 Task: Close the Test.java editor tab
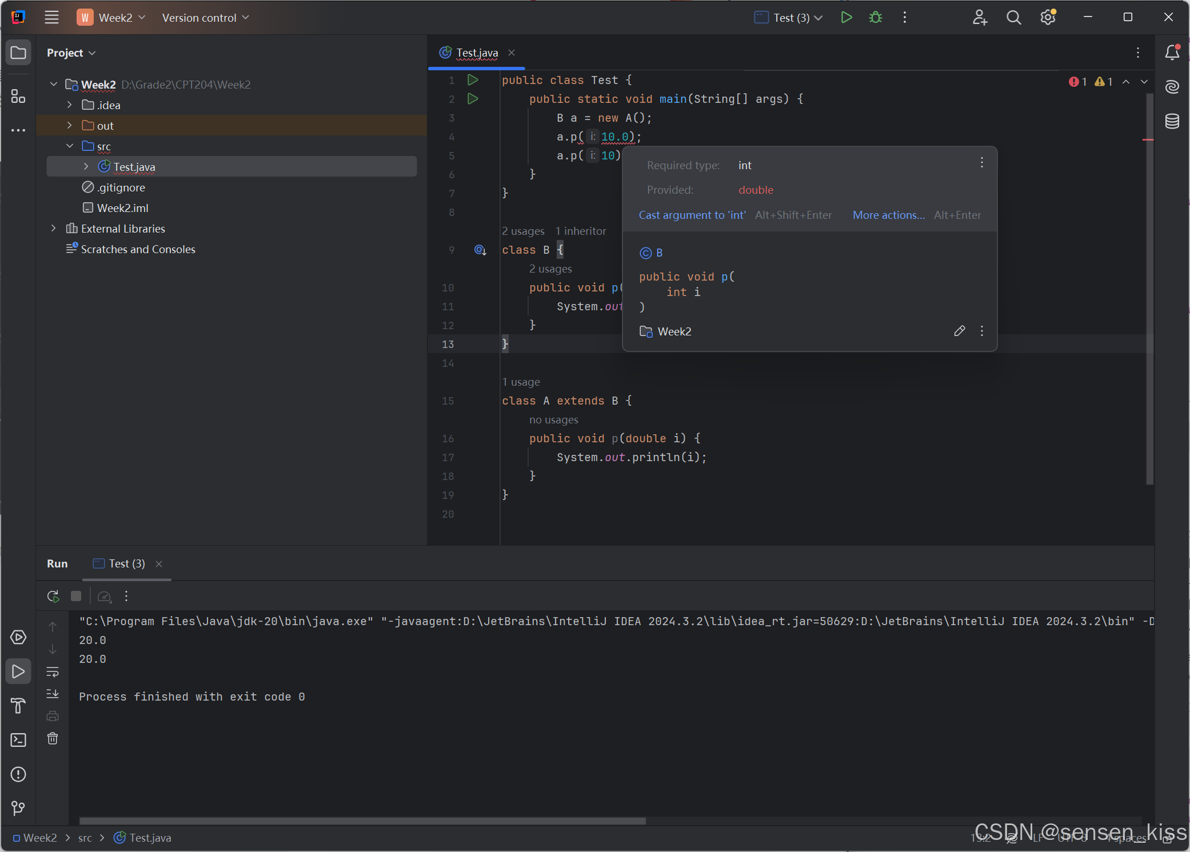(512, 53)
